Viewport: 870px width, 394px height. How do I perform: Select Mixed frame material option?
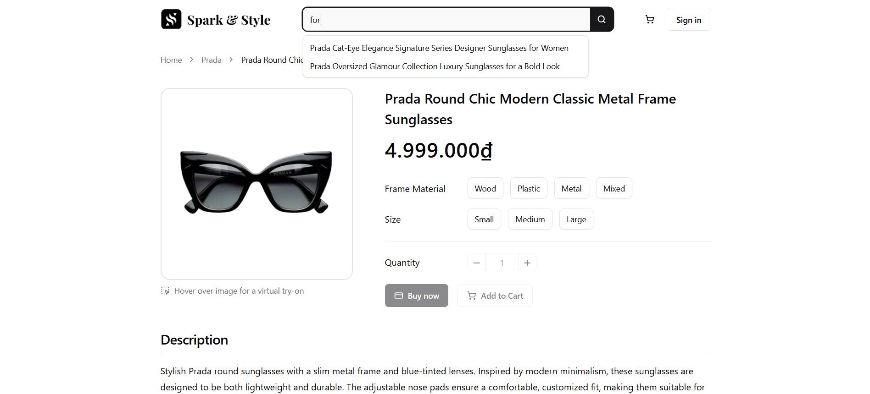(x=613, y=188)
